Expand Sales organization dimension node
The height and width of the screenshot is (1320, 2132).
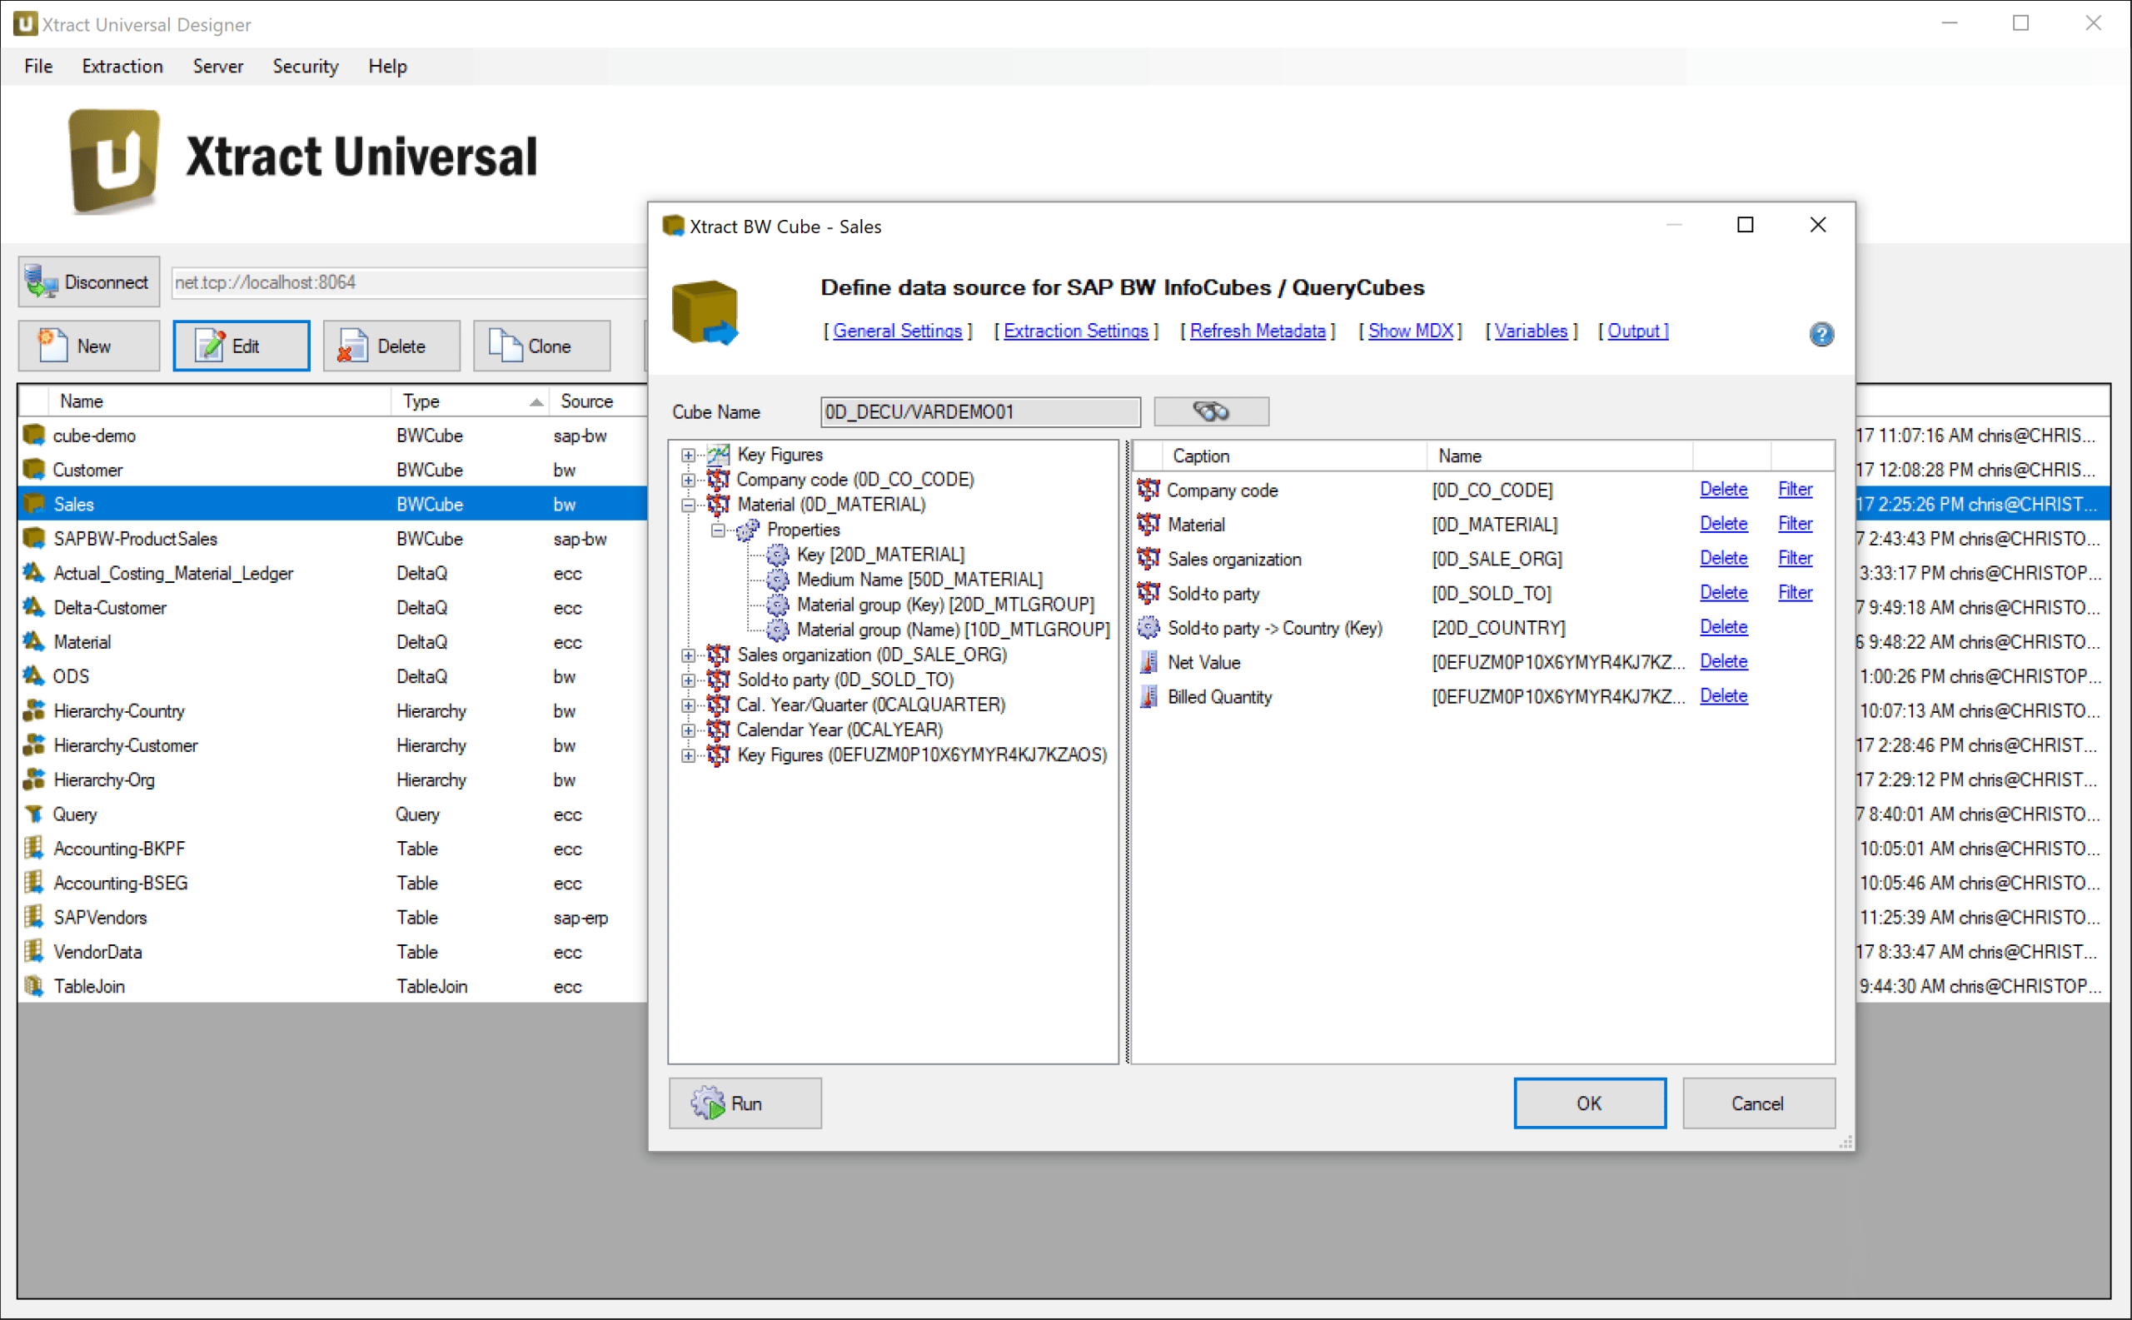[688, 655]
